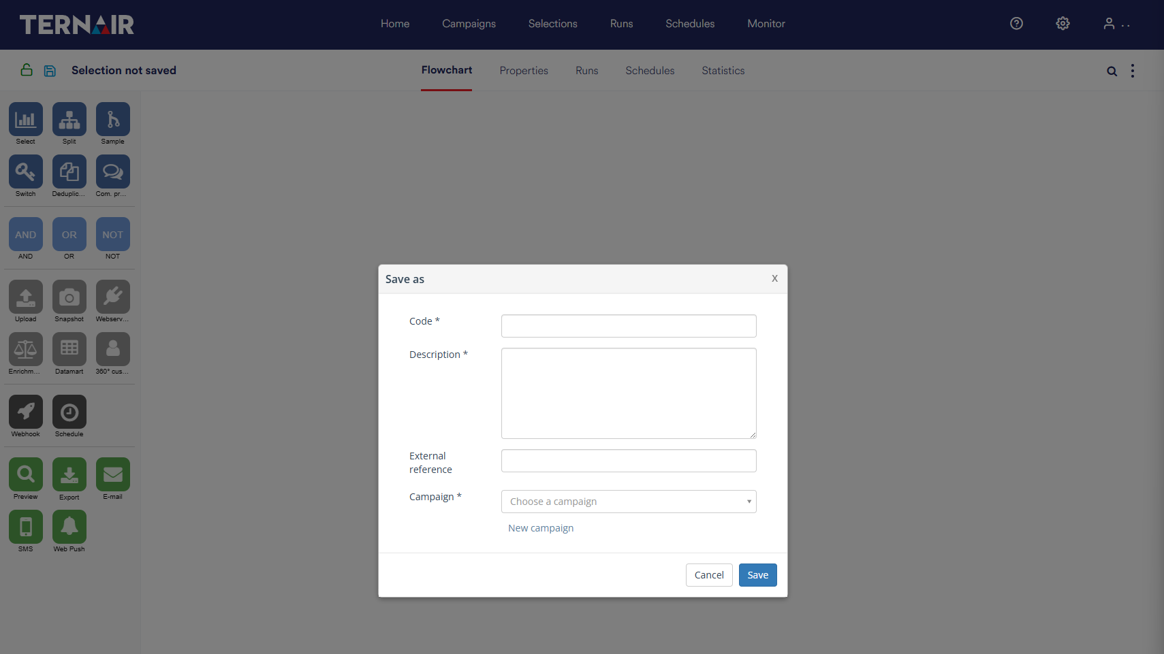Viewport: 1164px width, 654px height.
Task: Open the user account icon
Action: (1110, 24)
